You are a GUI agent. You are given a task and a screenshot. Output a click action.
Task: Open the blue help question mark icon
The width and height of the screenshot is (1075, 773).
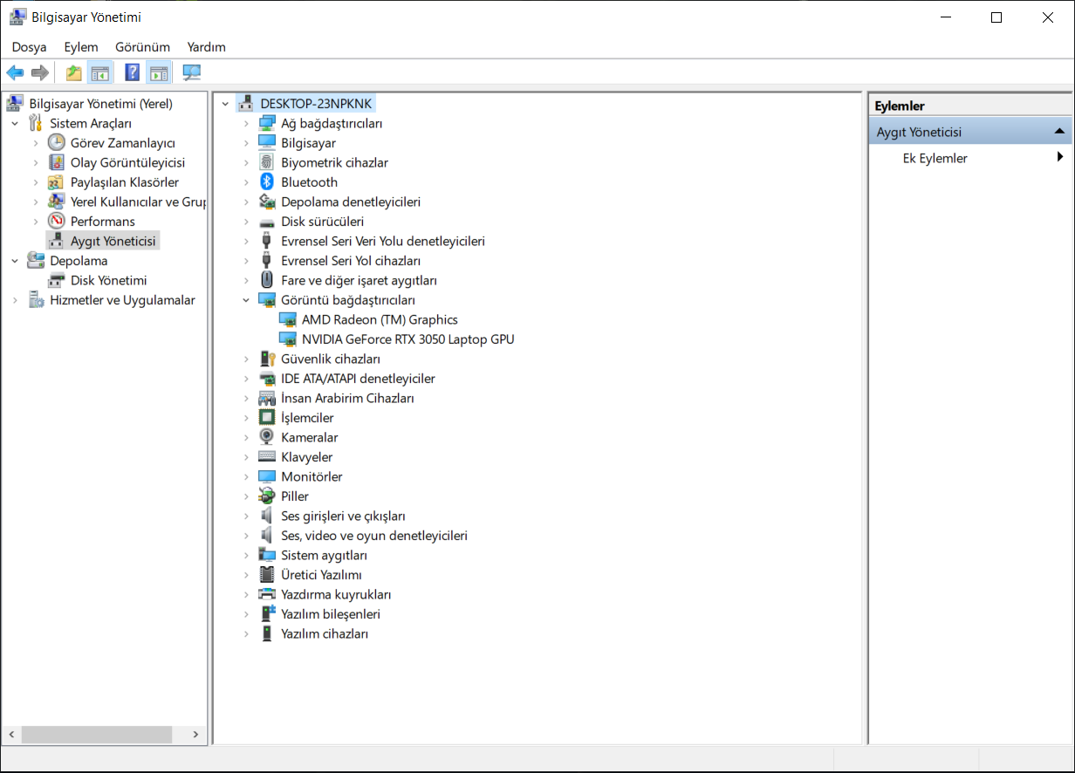(132, 72)
